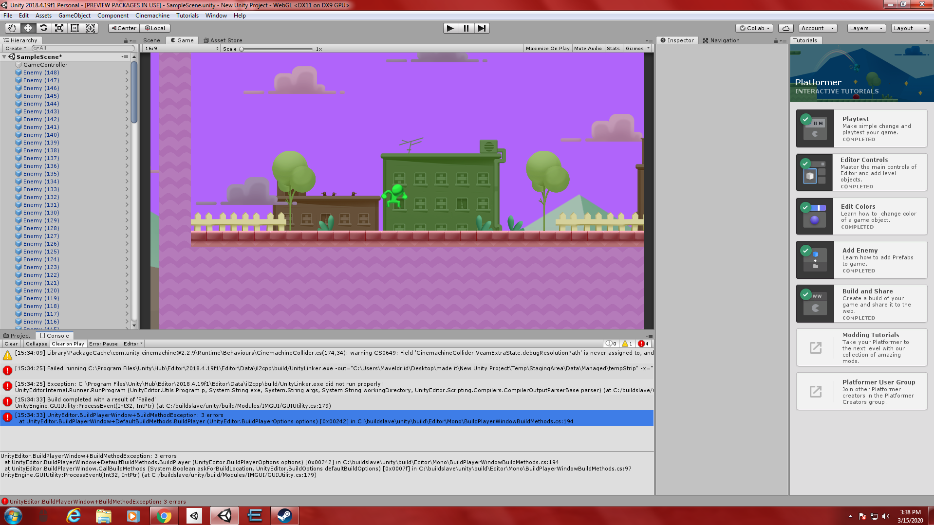This screenshot has width=934, height=525.
Task: Select the Rotate tool
Action: click(43, 28)
